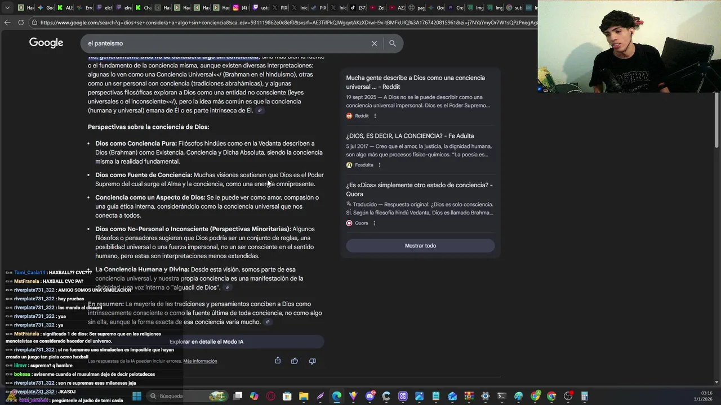This screenshot has width=721, height=405.
Task: Give the AI answer a thumbs up
Action: [x=295, y=361]
